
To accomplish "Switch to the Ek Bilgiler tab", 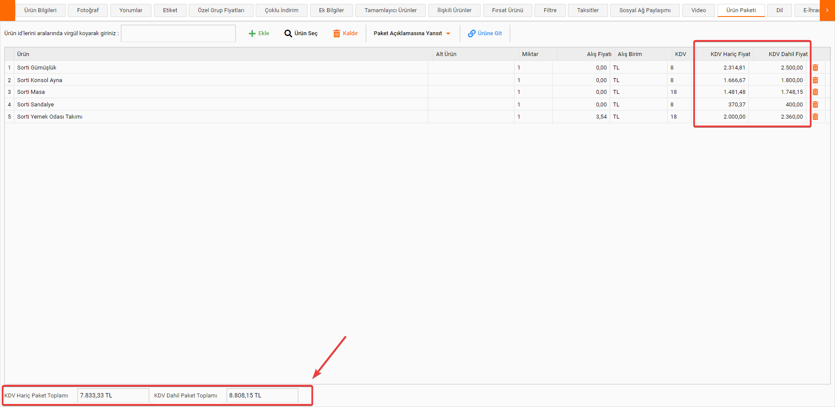I will click(331, 10).
